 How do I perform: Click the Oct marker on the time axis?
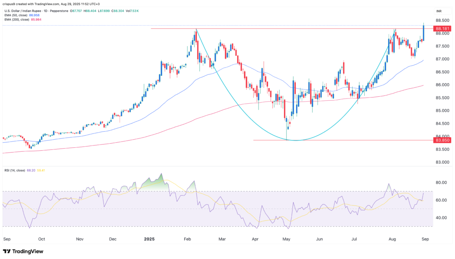[41, 238]
